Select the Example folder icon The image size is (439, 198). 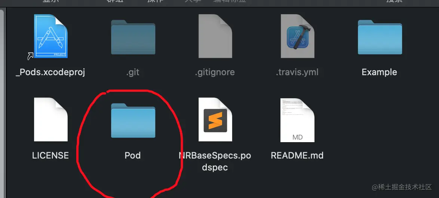click(x=380, y=37)
